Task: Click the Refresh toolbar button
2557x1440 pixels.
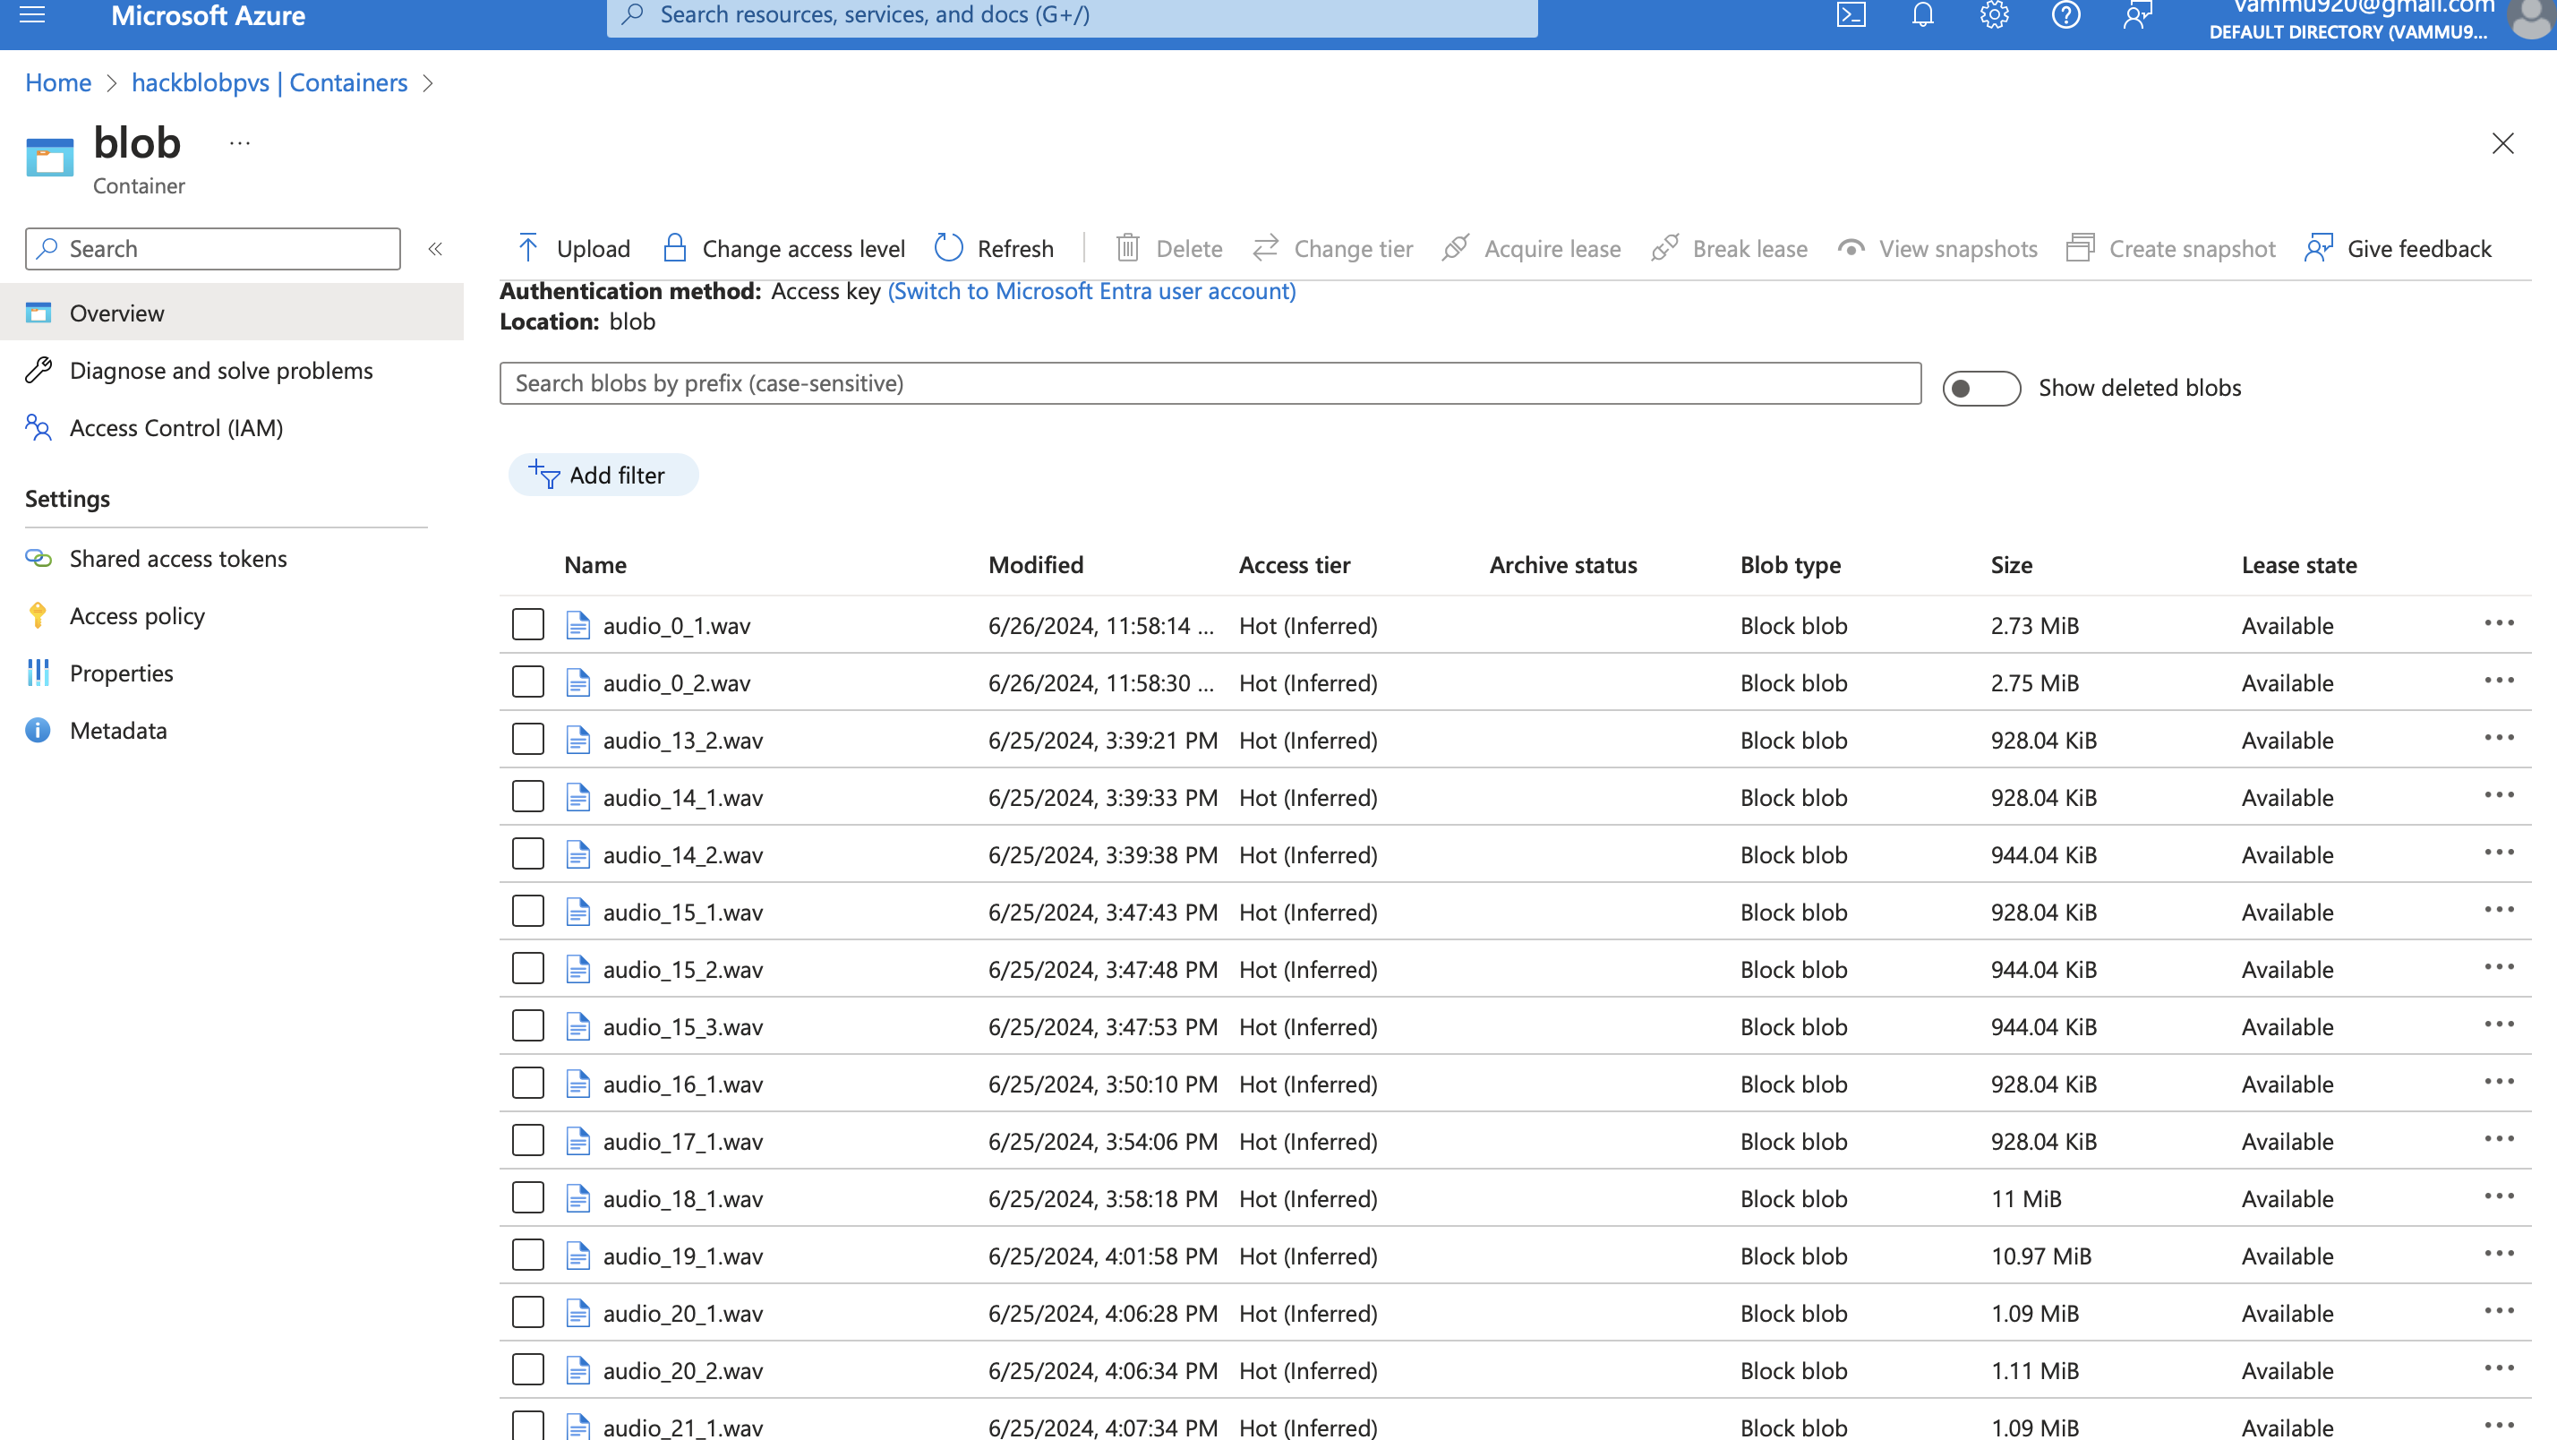Action: click(995, 248)
